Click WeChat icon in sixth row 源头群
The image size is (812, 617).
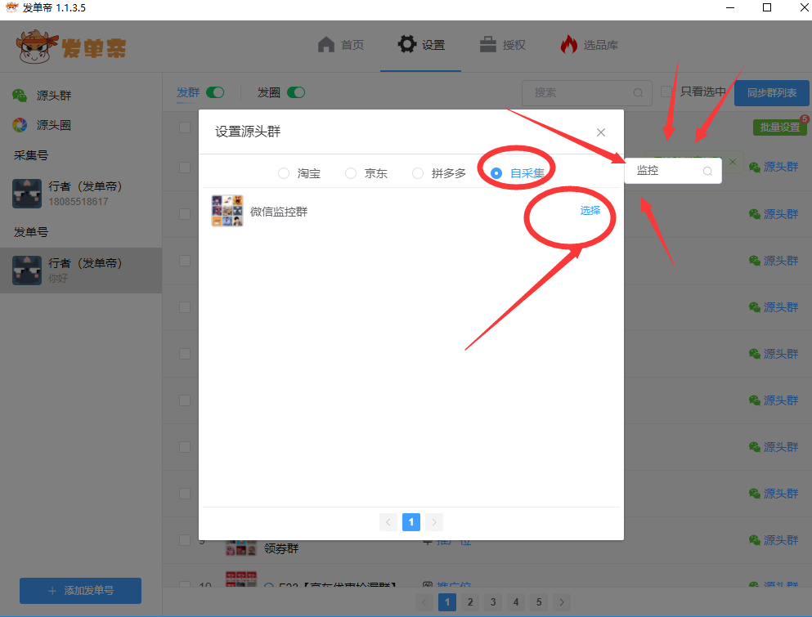pyautogui.click(x=755, y=400)
